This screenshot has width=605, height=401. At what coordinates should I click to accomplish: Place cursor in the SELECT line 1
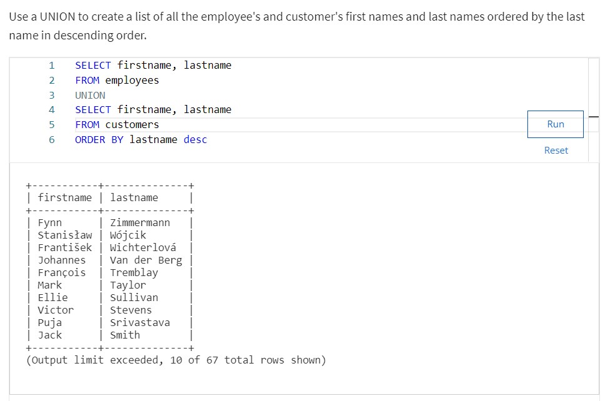(152, 65)
